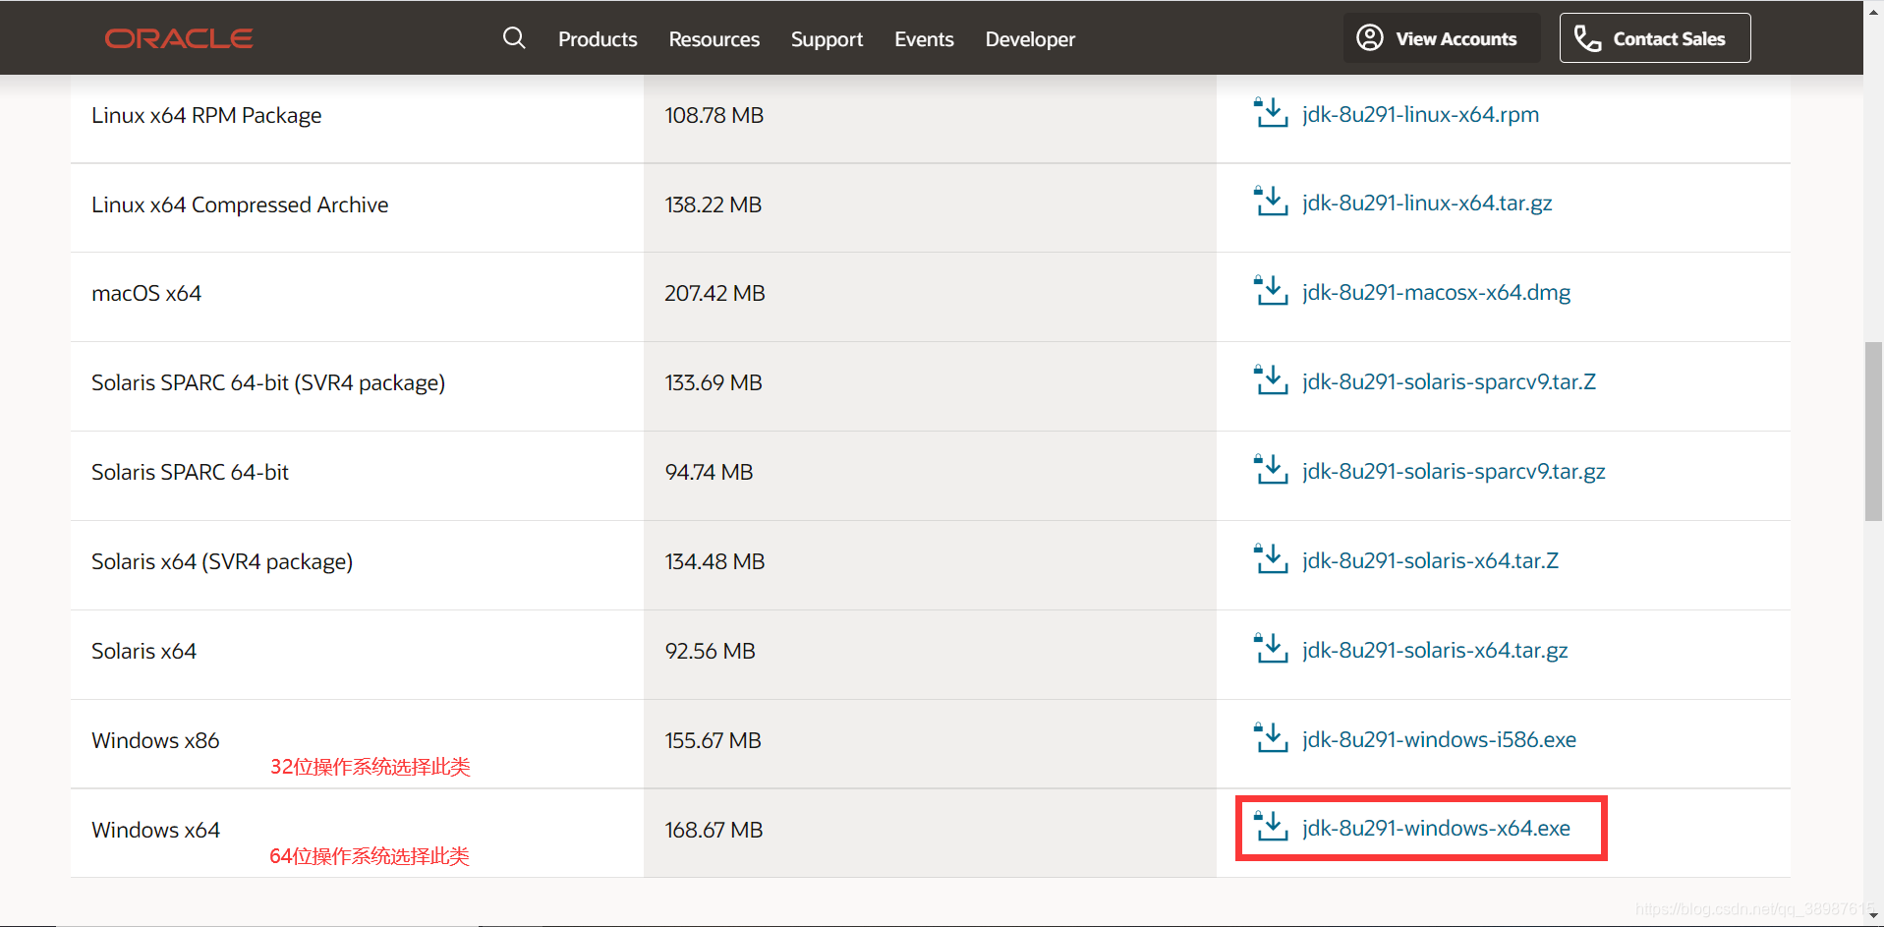Click download icon for jdk-8u291-linux-x64.rpm
The height and width of the screenshot is (927, 1884).
click(1271, 113)
